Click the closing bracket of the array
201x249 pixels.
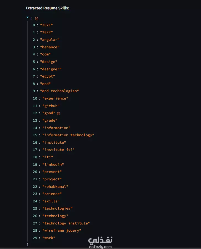tap(28, 245)
